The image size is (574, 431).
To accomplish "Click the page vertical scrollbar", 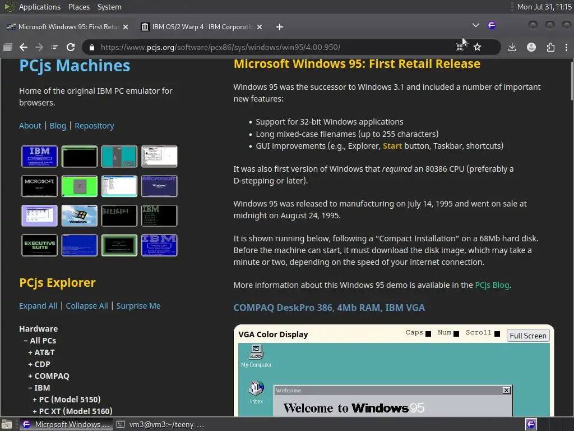I will click(x=571, y=81).
